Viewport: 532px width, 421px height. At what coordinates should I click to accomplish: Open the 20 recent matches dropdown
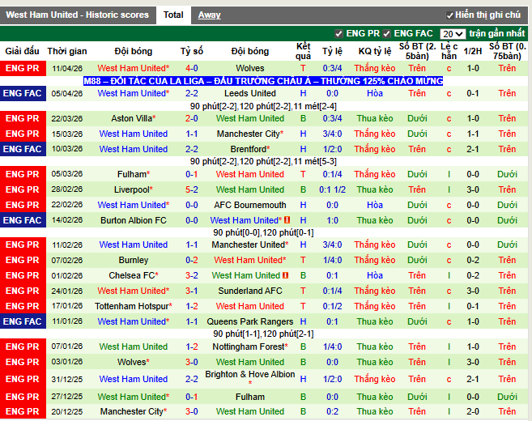[x=453, y=34]
